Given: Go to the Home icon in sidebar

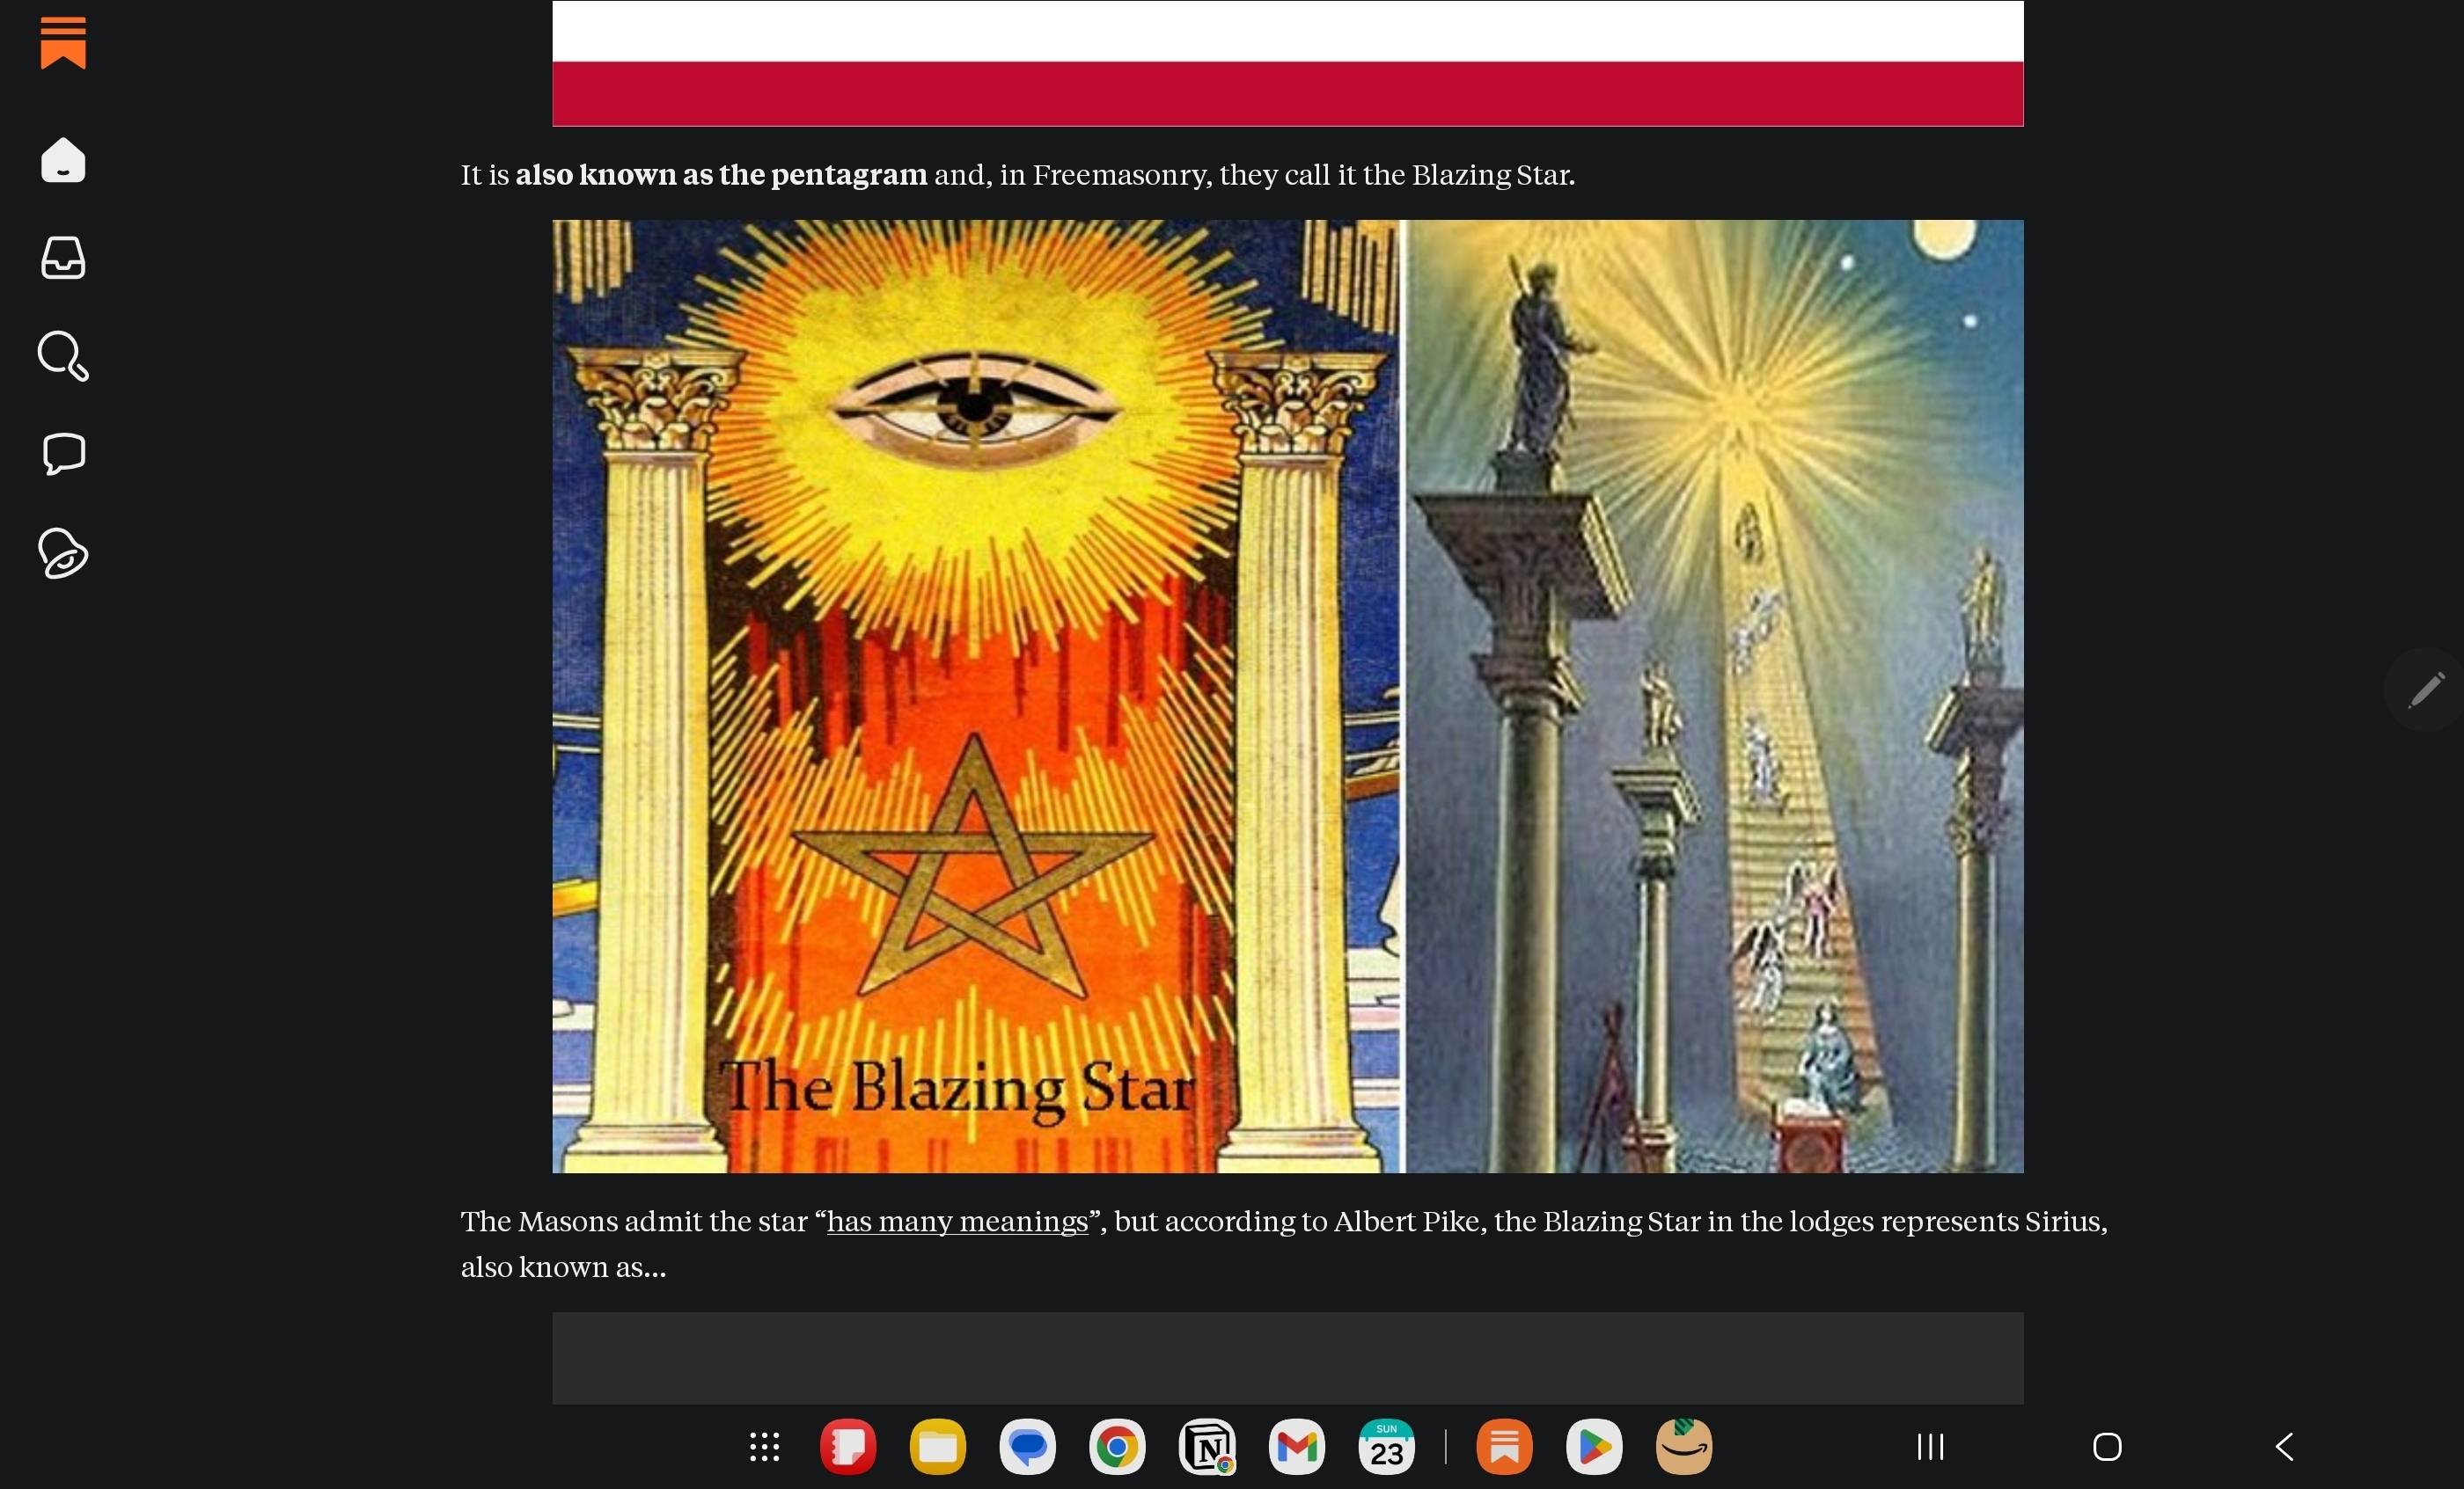Looking at the screenshot, I should tap(63, 160).
